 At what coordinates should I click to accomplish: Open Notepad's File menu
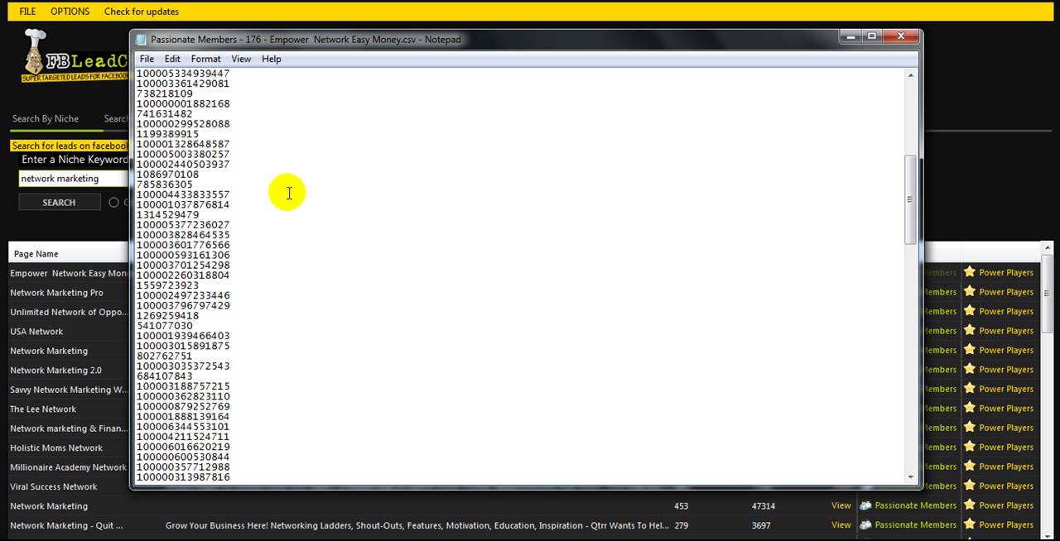147,59
